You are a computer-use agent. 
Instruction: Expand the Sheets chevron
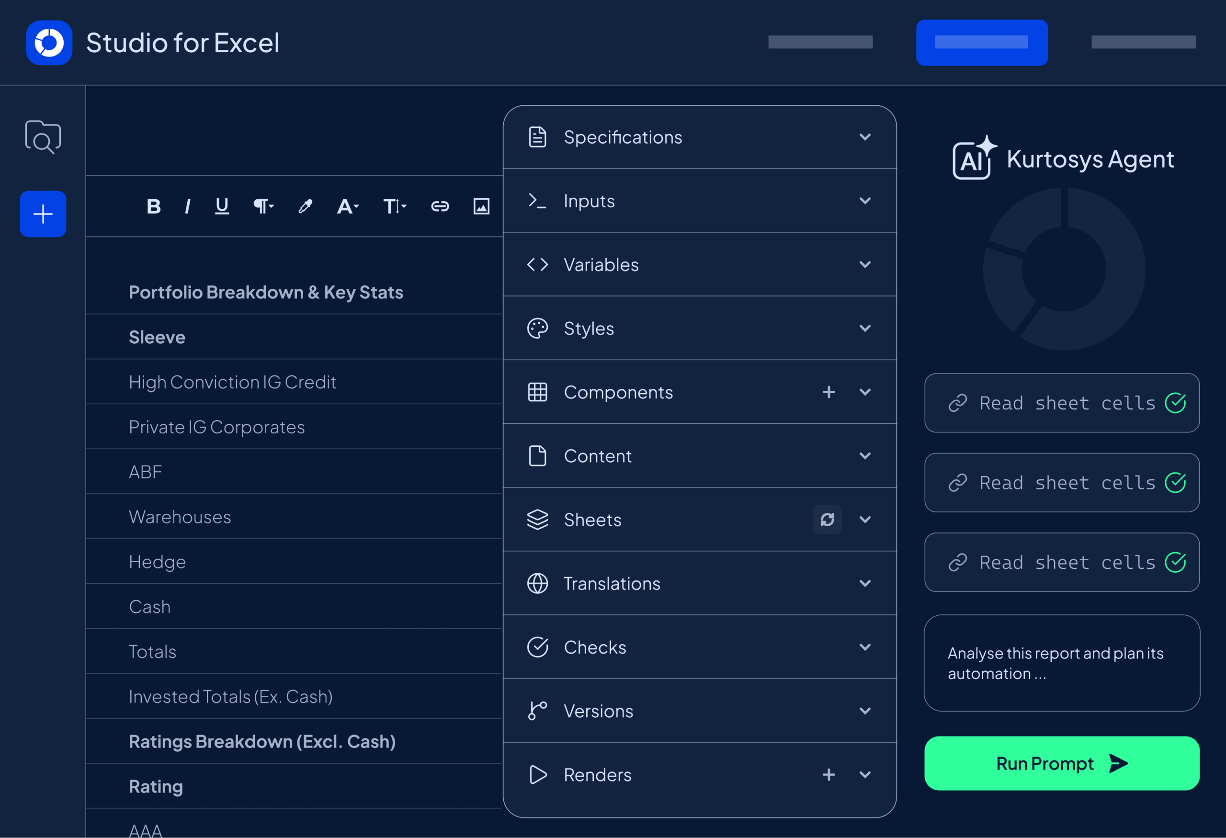click(865, 520)
